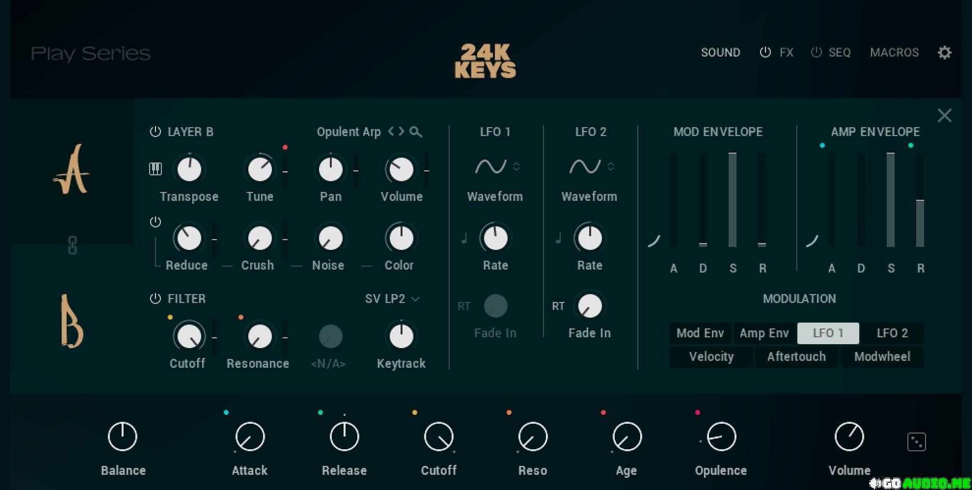
Task: Toggle the SEQ power button
Action: click(x=816, y=52)
